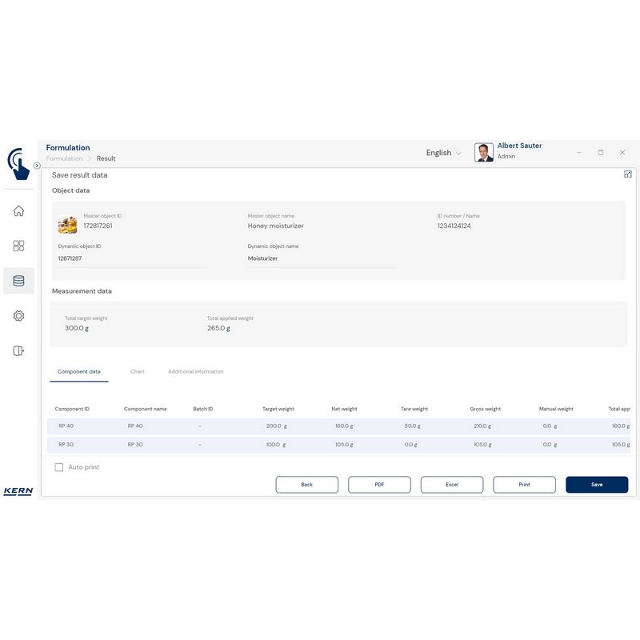
Task: Open the English language dropdown
Action: [443, 153]
